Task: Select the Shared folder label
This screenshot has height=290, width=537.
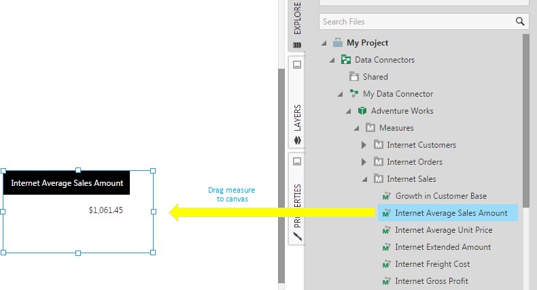Action: (x=375, y=76)
